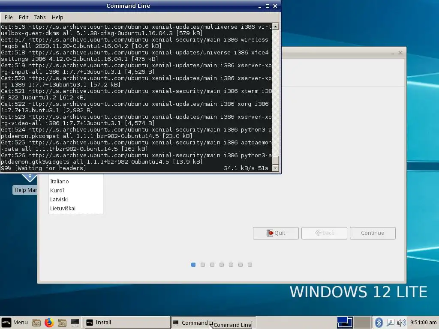Open the Edit menu in Command Line
This screenshot has width=439, height=329.
point(24,17)
